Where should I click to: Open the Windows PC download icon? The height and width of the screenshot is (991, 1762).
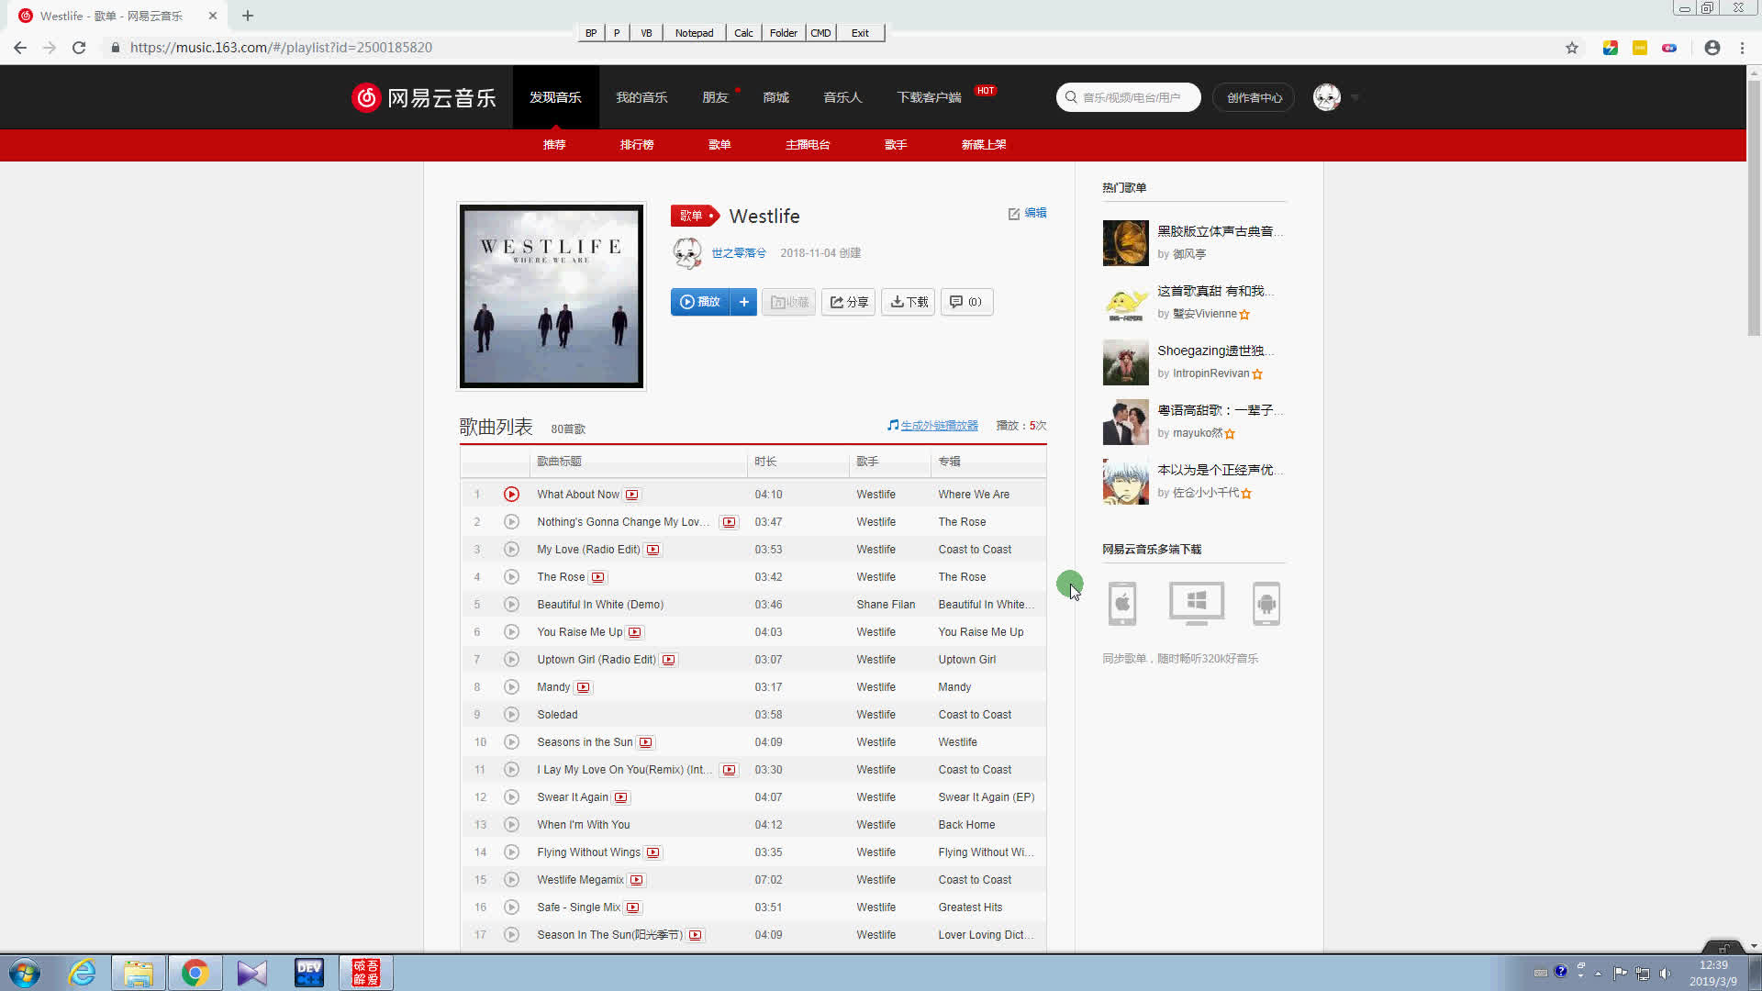[1196, 604]
